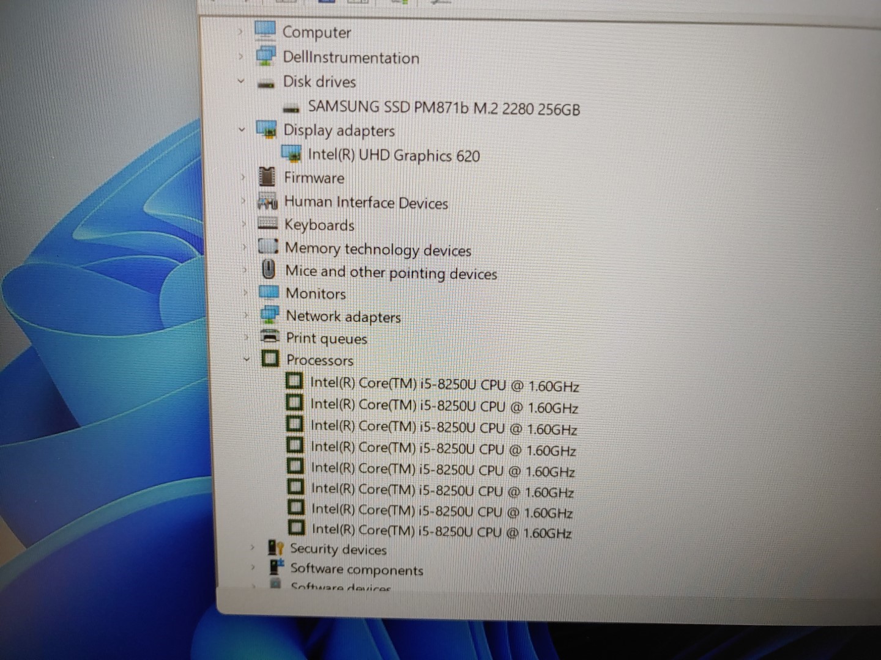Click the DellInstrumentation category icon
Image resolution: width=881 pixels, height=660 pixels.
[266, 56]
